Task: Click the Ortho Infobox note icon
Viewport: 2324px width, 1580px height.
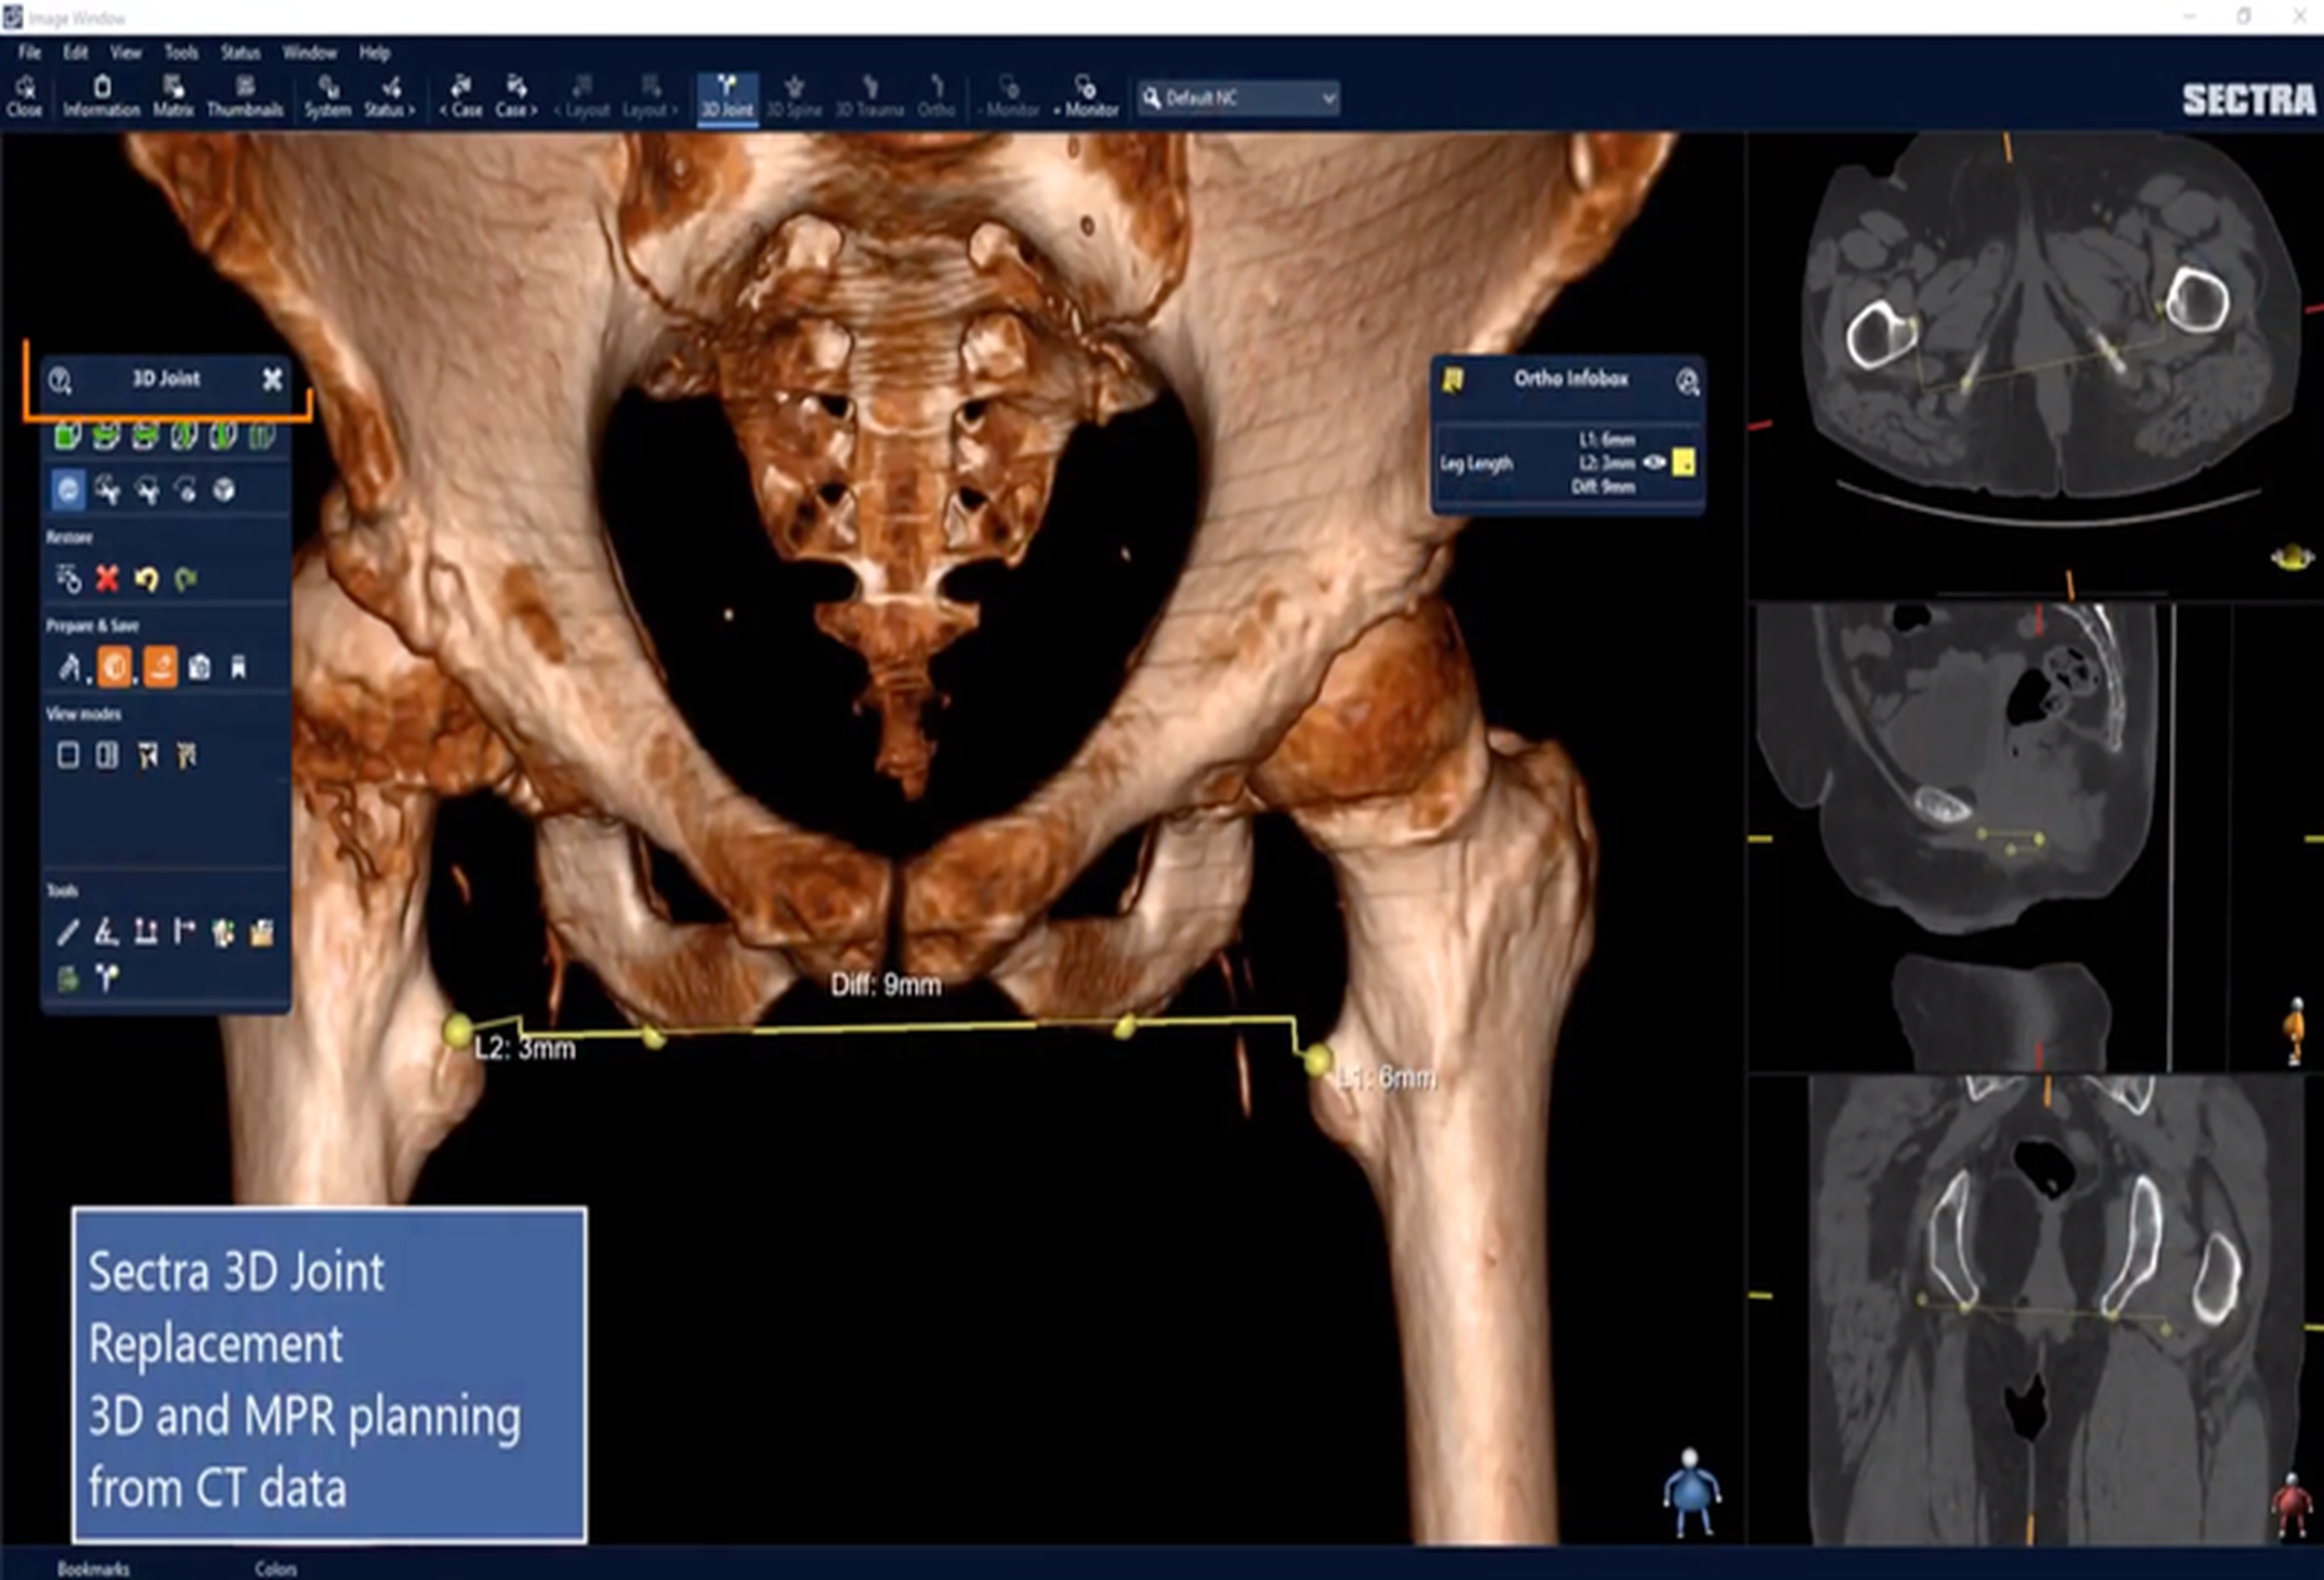Action: [x=1453, y=380]
